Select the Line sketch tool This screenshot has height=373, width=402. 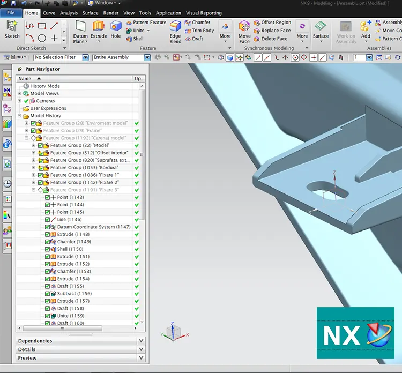[54, 26]
